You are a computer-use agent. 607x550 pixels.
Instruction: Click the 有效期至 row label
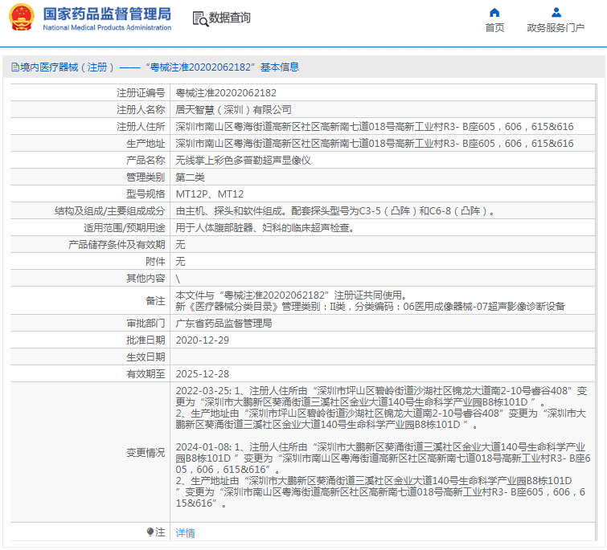tap(146, 373)
